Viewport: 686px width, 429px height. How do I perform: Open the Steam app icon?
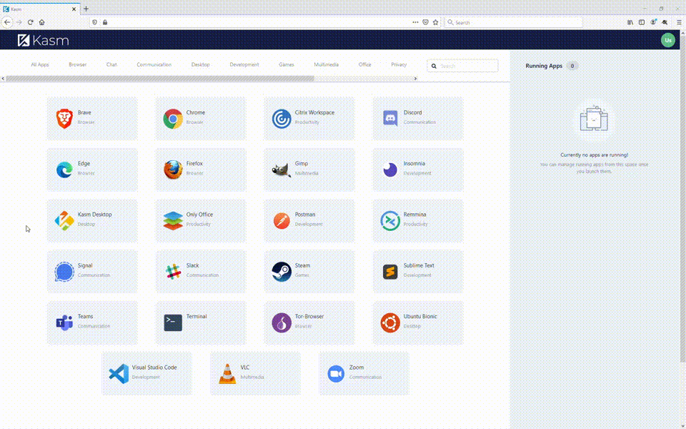pos(282,272)
